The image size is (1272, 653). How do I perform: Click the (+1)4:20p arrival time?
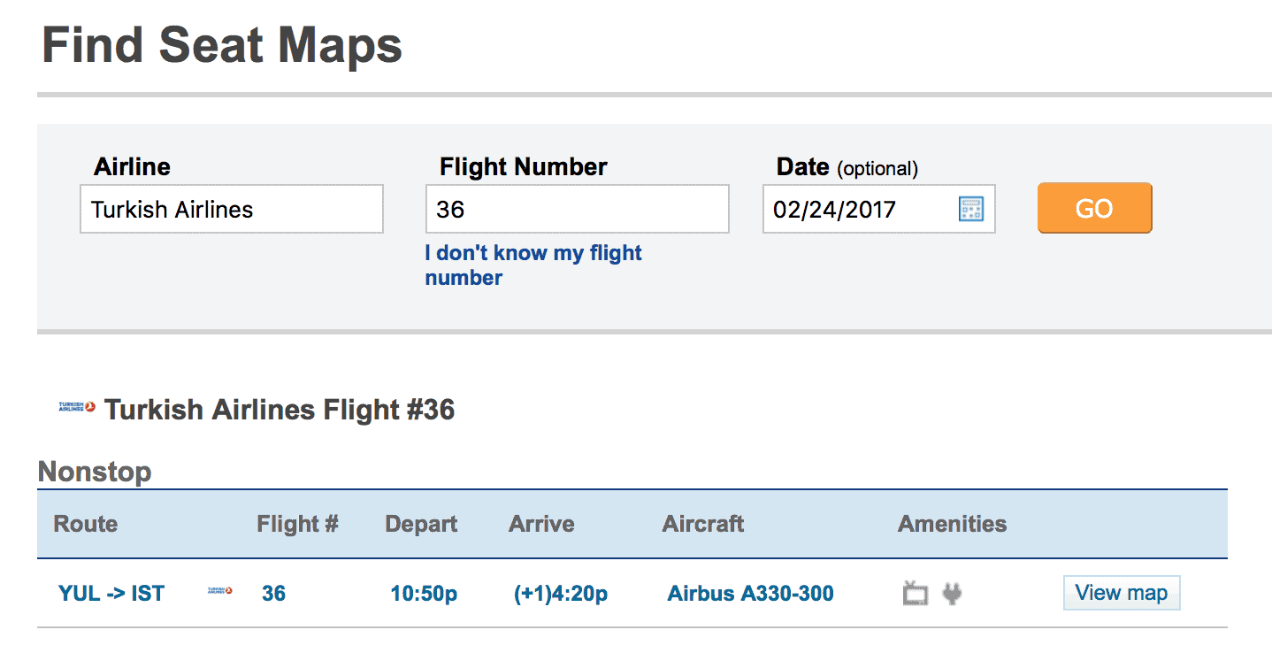[561, 593]
